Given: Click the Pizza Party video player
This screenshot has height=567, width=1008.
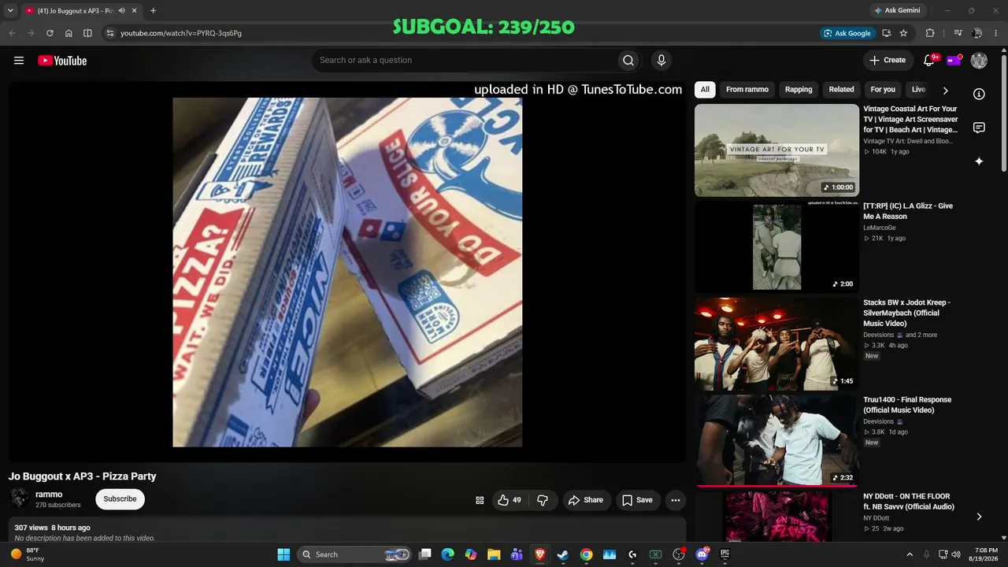Looking at the screenshot, I should tap(347, 272).
